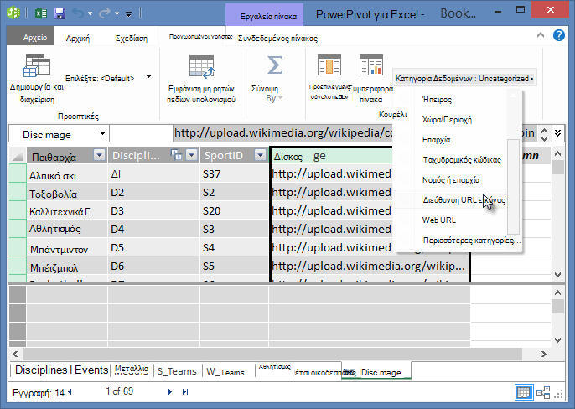Viewport: 575px width, 409px height.
Task: Open the Σχεδίαση ribbon tab
Action: (132, 39)
